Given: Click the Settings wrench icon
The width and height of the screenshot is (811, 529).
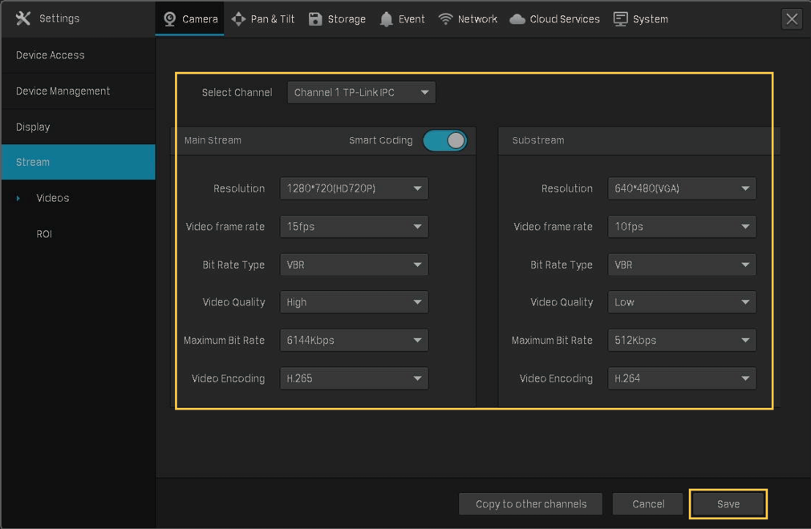Looking at the screenshot, I should (x=22, y=18).
